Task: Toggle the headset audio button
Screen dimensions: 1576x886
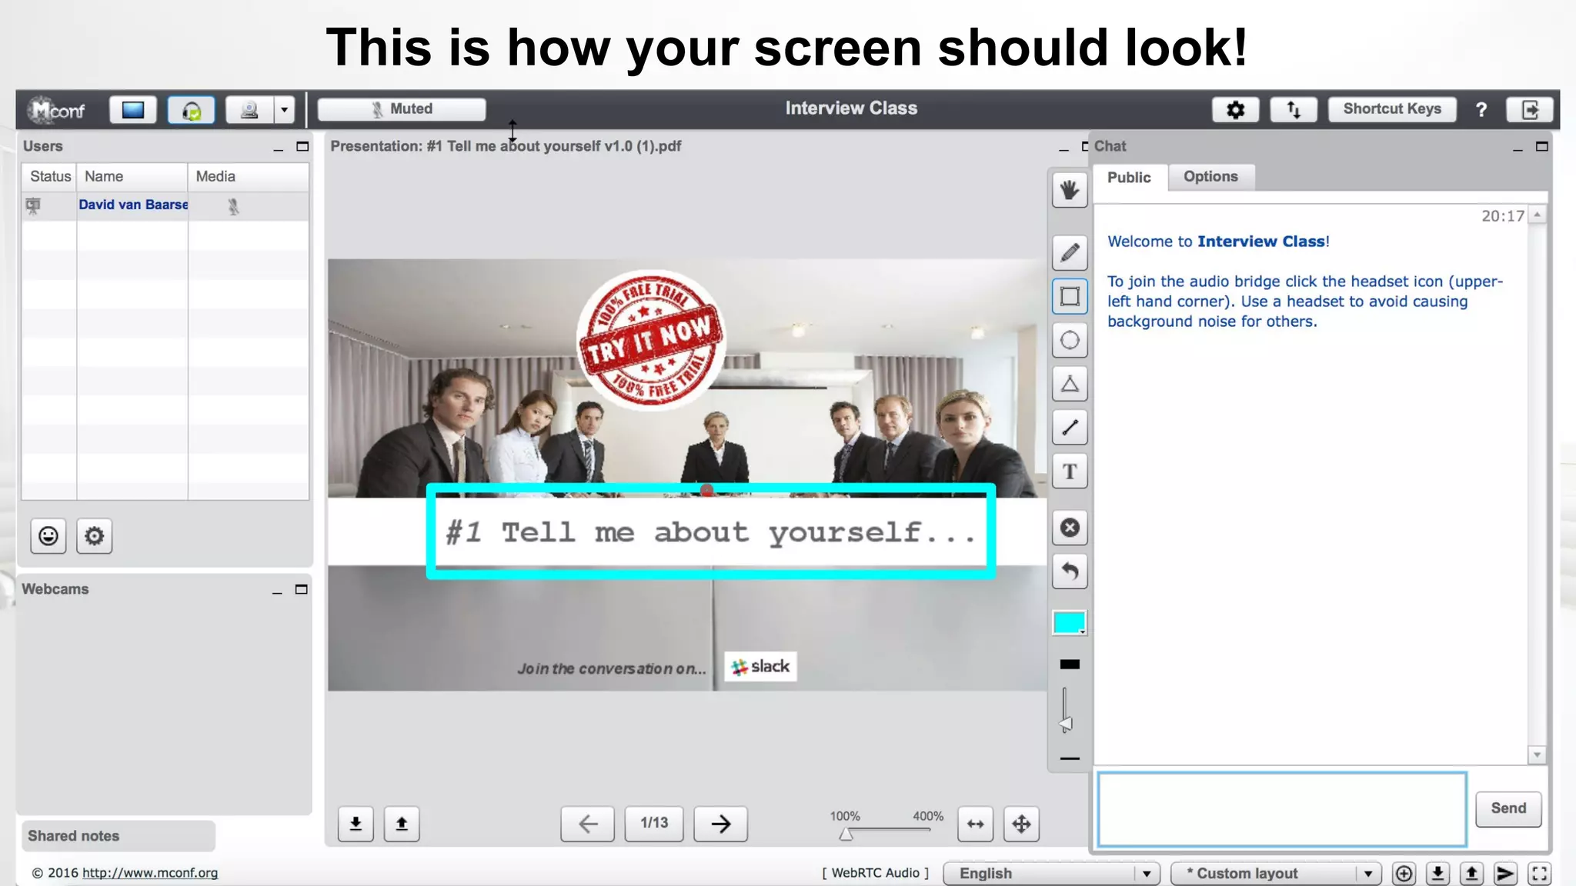Action: coord(191,110)
